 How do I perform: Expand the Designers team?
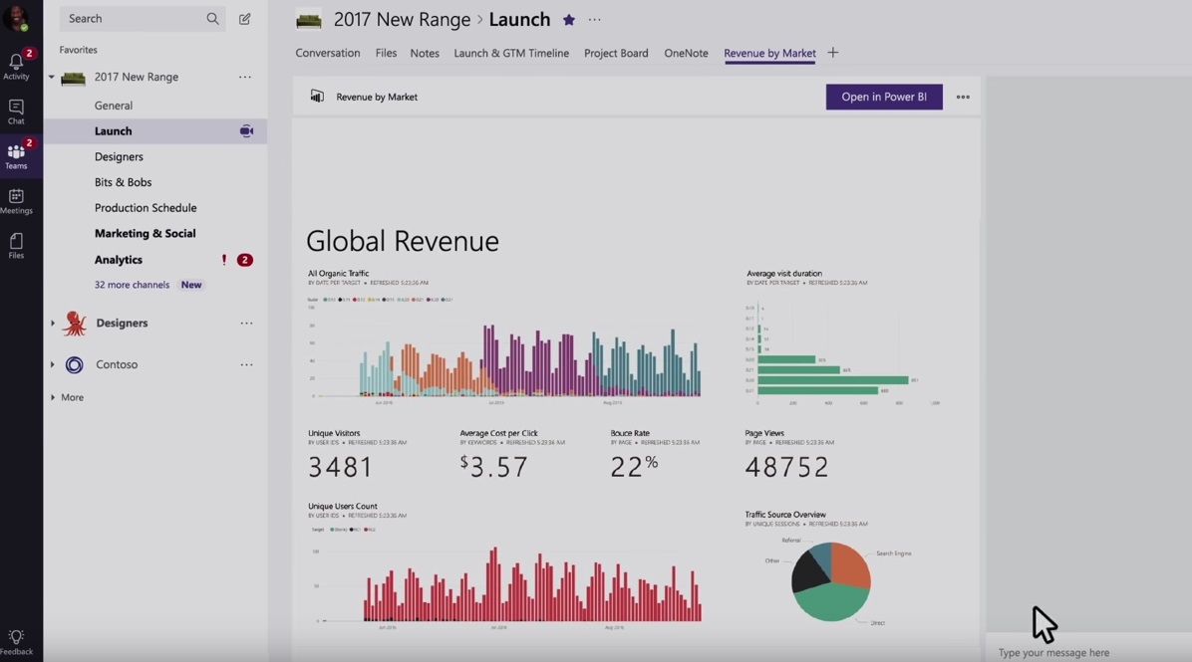[x=53, y=323]
